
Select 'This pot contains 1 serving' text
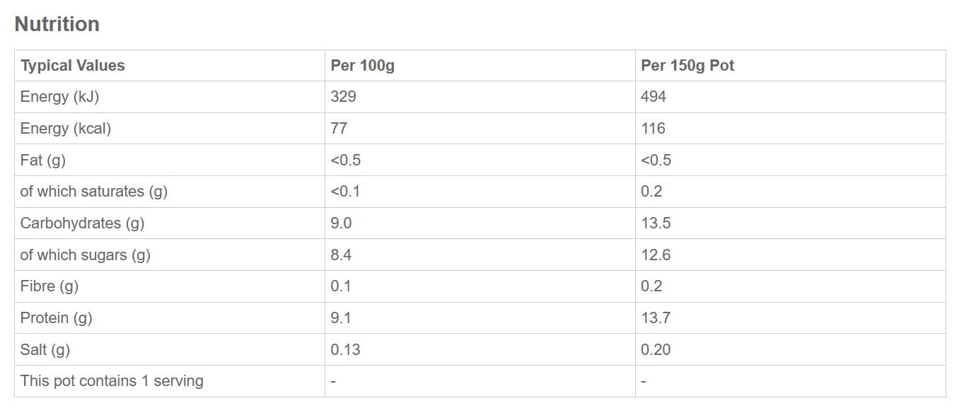coord(112,381)
